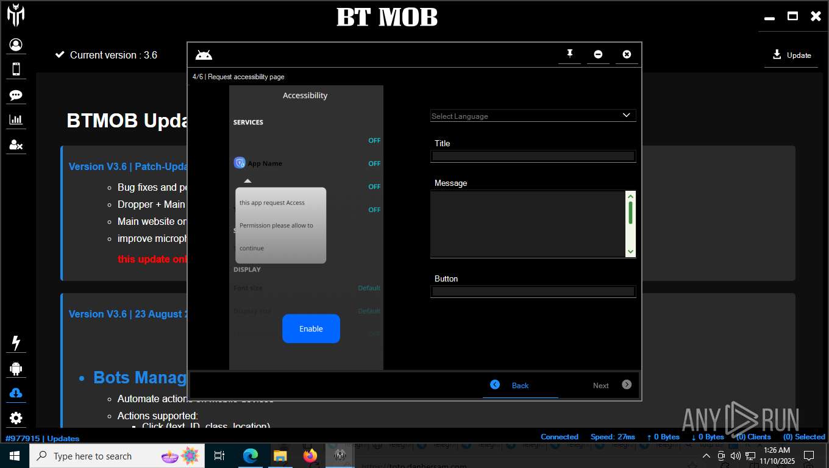Click 'Version V3.6 | Patch-Update' heading
The height and width of the screenshot is (468, 829).
(x=128, y=166)
